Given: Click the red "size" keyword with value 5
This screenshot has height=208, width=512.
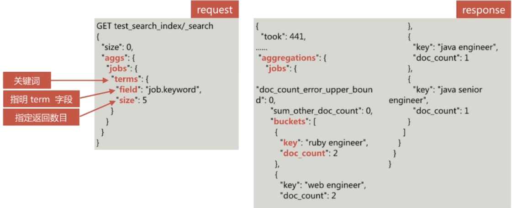Looking at the screenshot, I should 126,100.
